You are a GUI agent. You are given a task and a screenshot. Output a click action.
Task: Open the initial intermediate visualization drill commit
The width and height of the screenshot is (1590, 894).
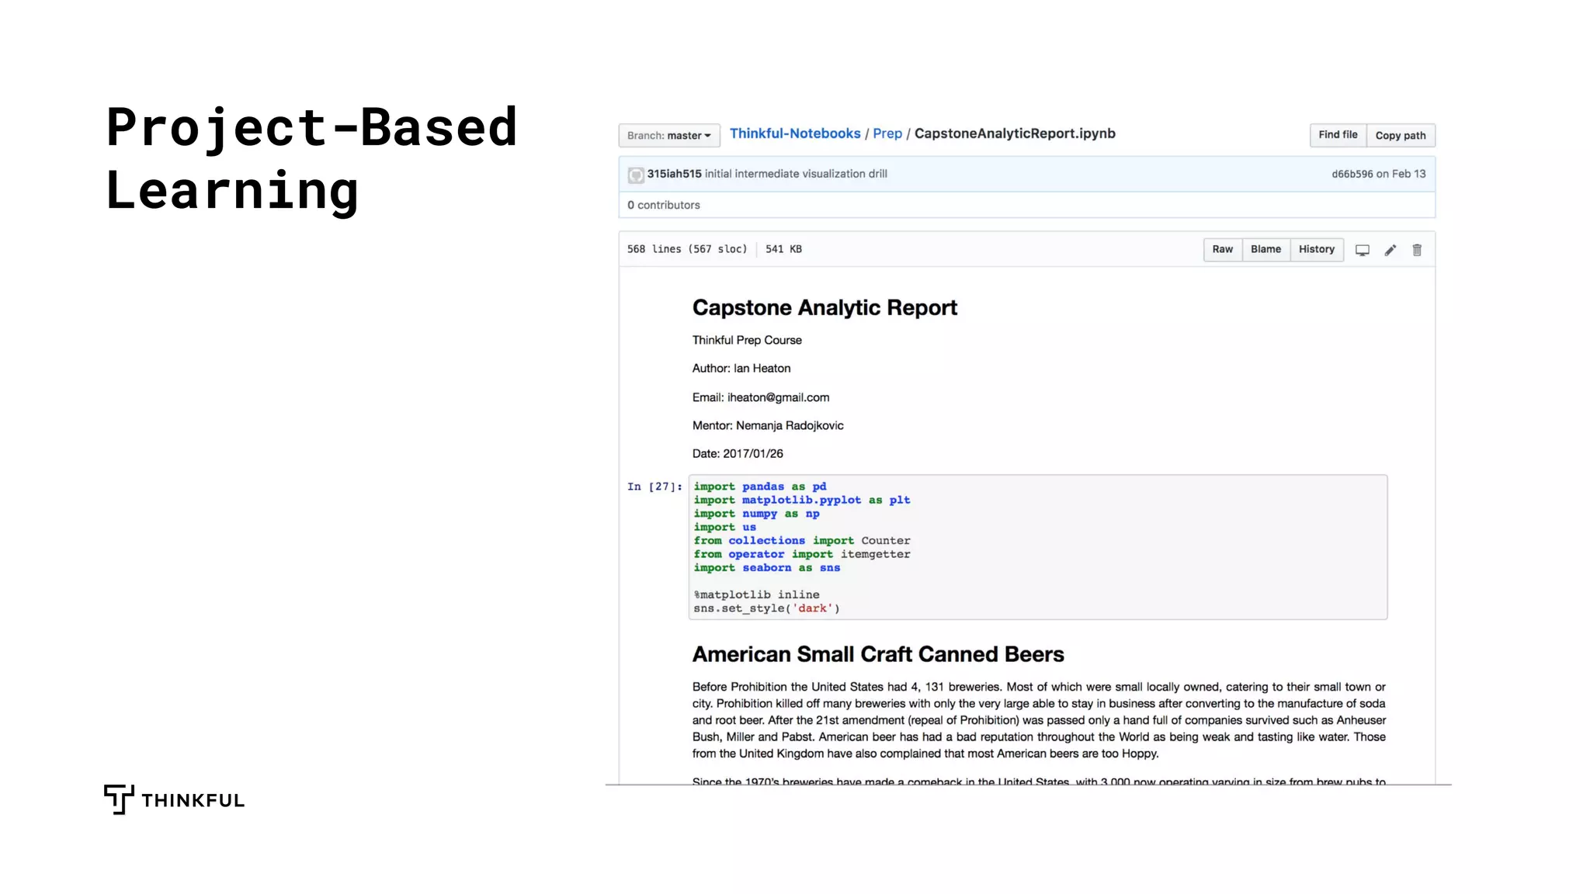click(795, 174)
